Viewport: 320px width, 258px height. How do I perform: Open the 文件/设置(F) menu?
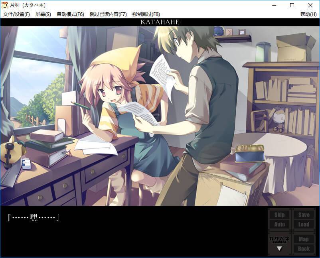(16, 14)
